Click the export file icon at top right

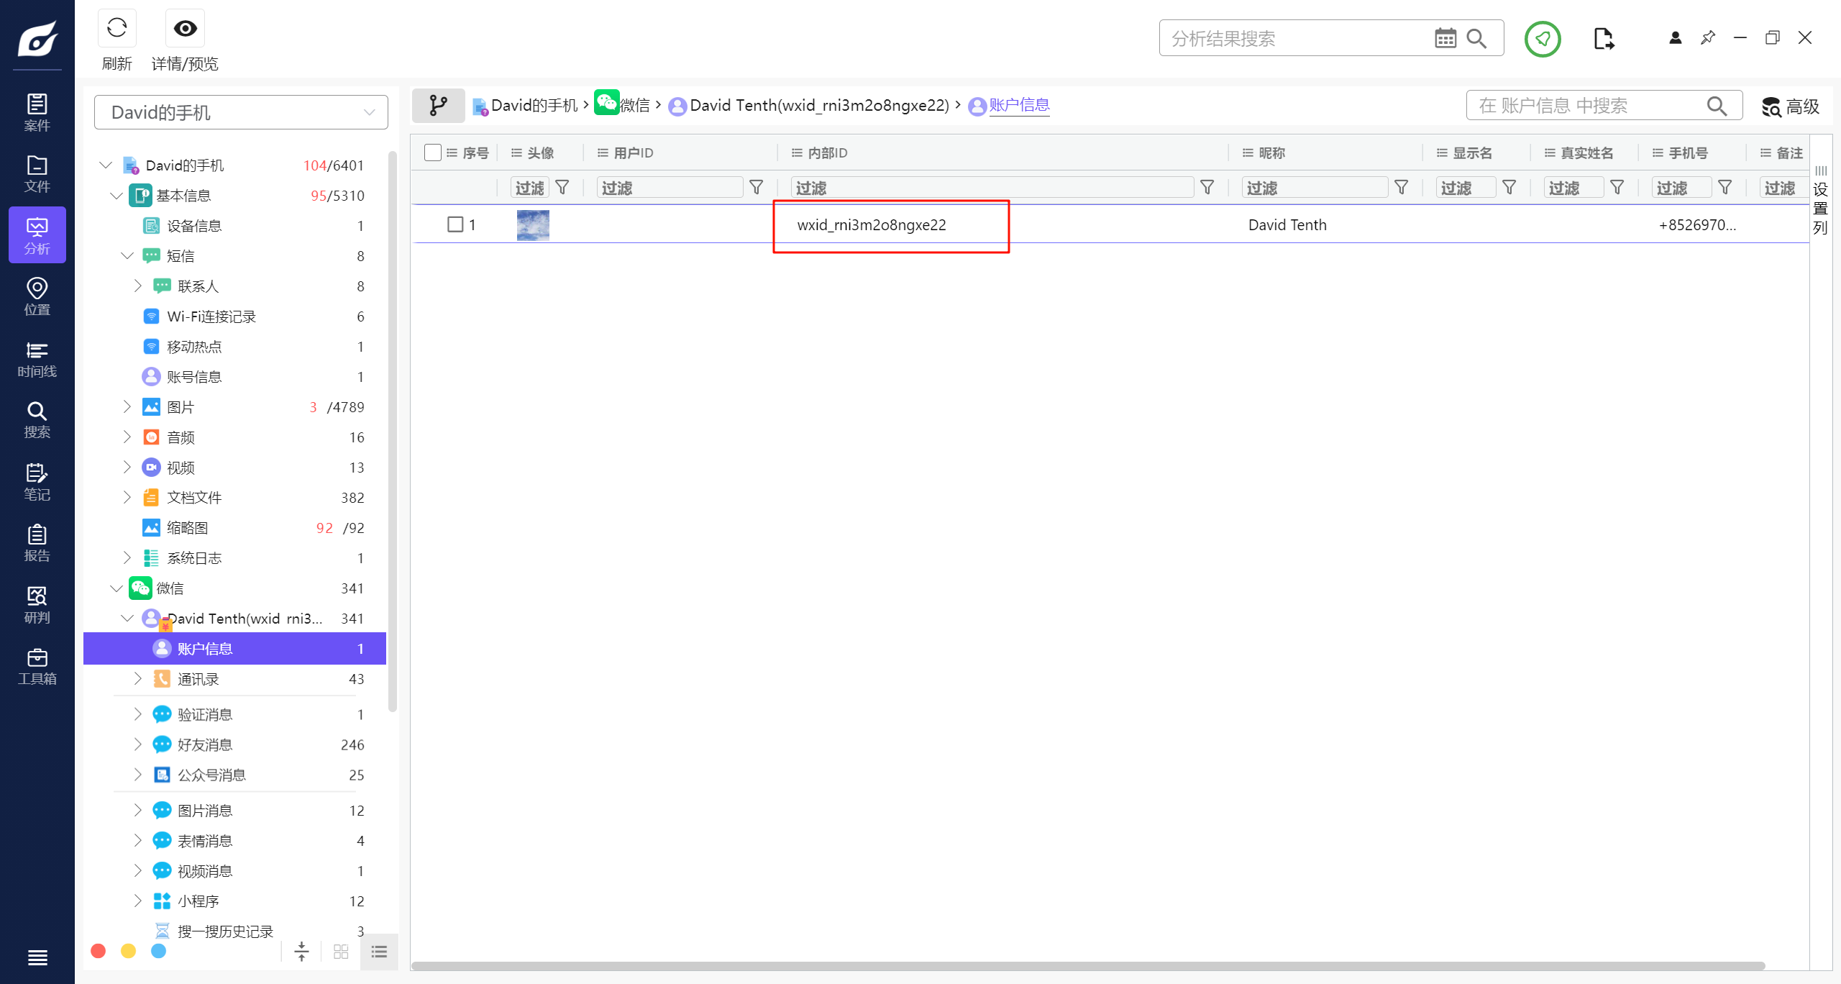click(x=1603, y=38)
